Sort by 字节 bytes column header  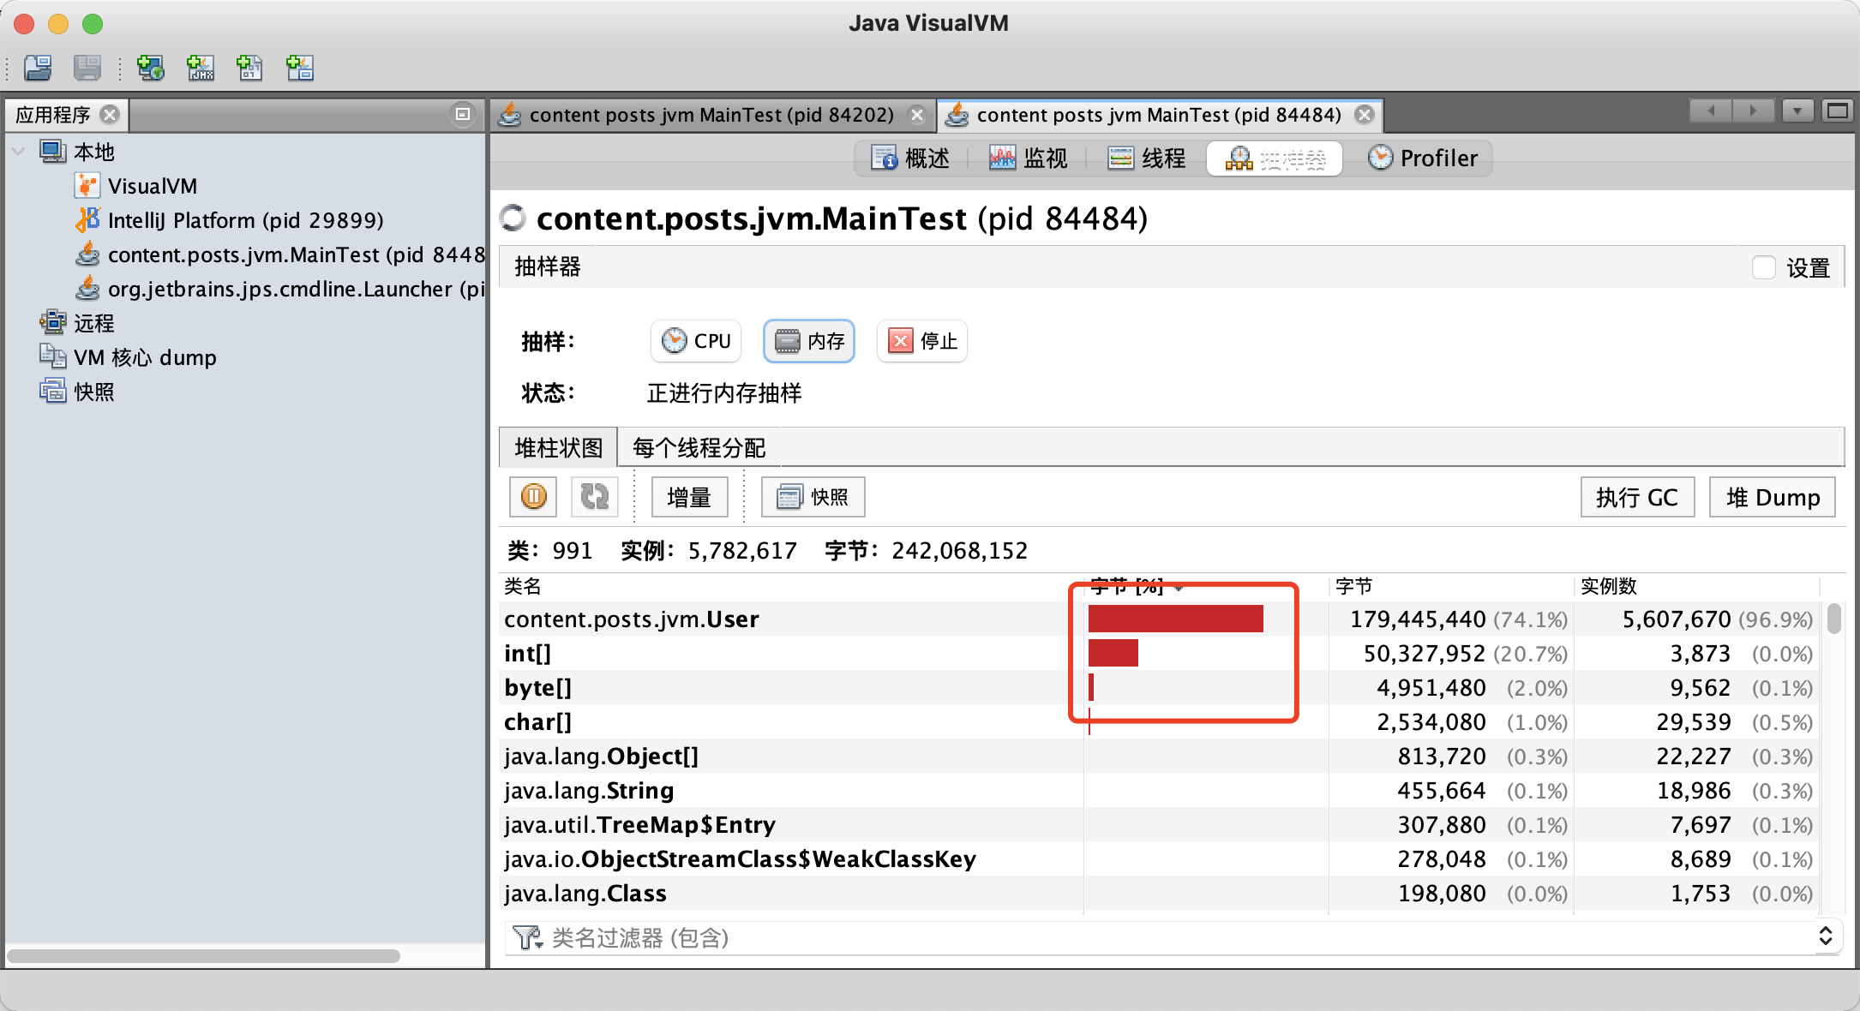tap(1450, 586)
